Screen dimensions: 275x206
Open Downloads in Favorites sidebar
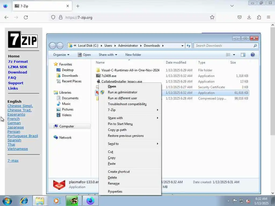coord(70,76)
